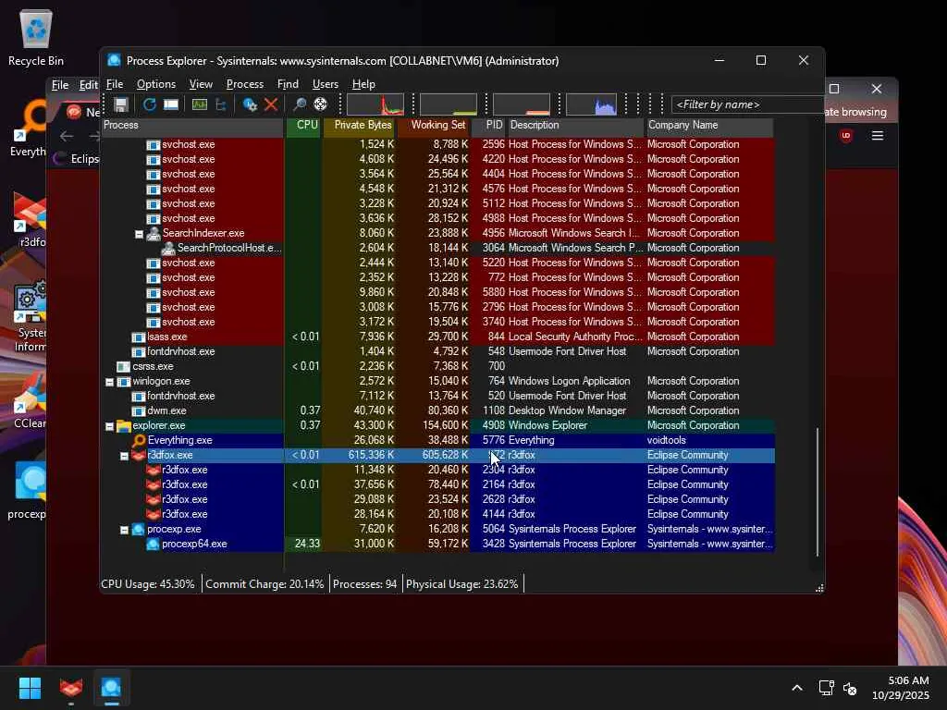This screenshot has width=947, height=710.
Task: Click the Save toolbar icon in Process Explorer
Action: [x=121, y=104]
